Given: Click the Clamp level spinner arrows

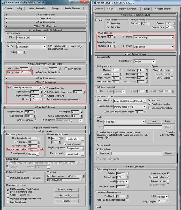Looking at the screenshot, I should [x=84, y=92].
